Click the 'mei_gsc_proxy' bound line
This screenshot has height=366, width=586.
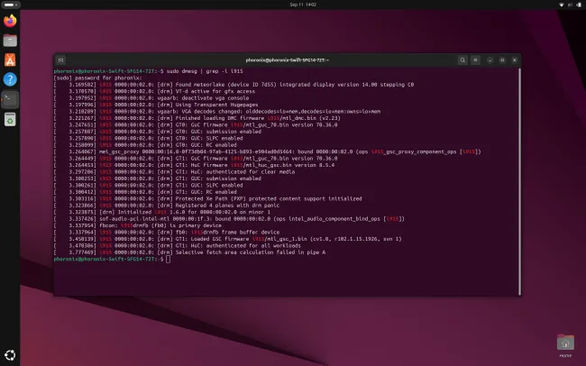pyautogui.click(x=268, y=151)
